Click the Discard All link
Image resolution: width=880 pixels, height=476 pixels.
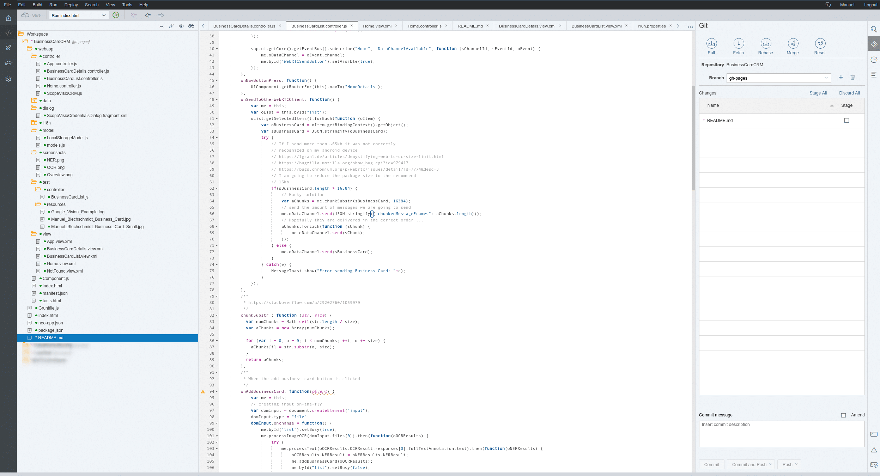pos(849,93)
